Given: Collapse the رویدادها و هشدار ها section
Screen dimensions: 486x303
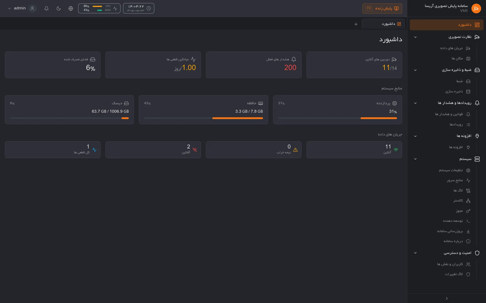Looking at the screenshot, I should click(415, 103).
